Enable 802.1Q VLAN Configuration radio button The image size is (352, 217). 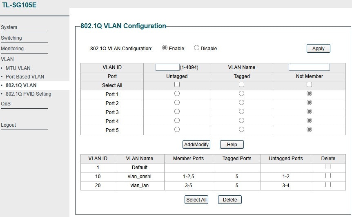(x=165, y=48)
